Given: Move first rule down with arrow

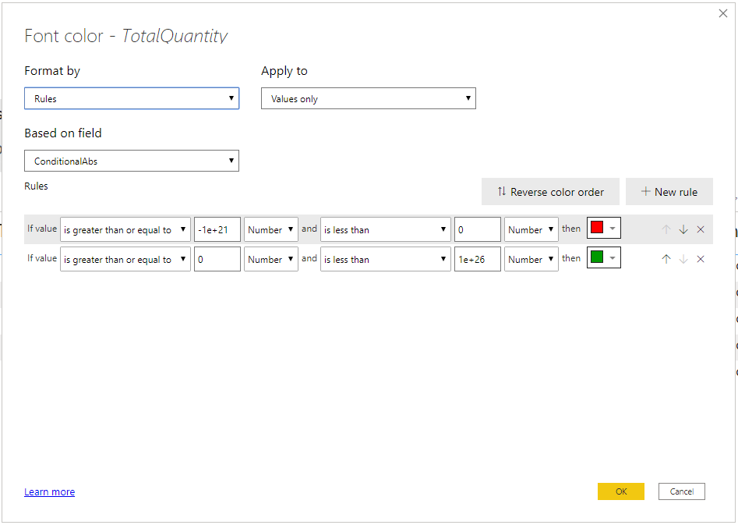Looking at the screenshot, I should pos(683,229).
